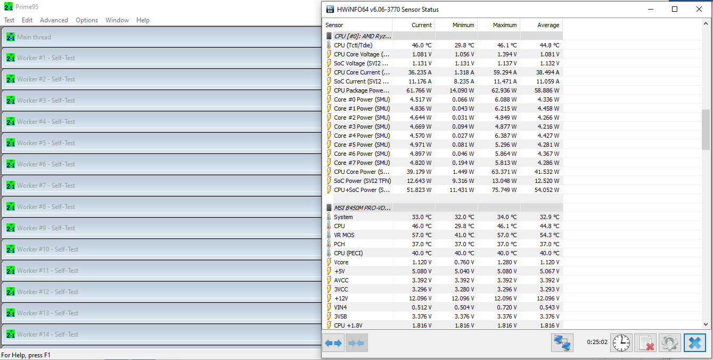The image size is (713, 360).
Task: Close sensor window with blue X button
Action: pyautogui.click(x=694, y=343)
